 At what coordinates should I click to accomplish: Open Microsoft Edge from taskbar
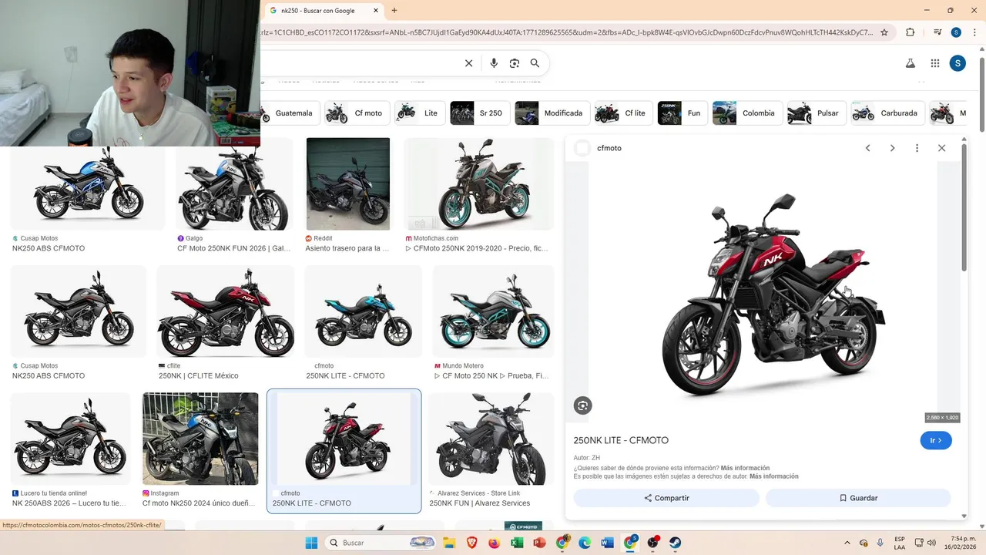585,543
